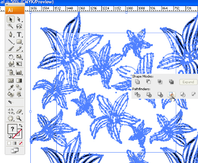Select the Rectangle tool

(19, 42)
